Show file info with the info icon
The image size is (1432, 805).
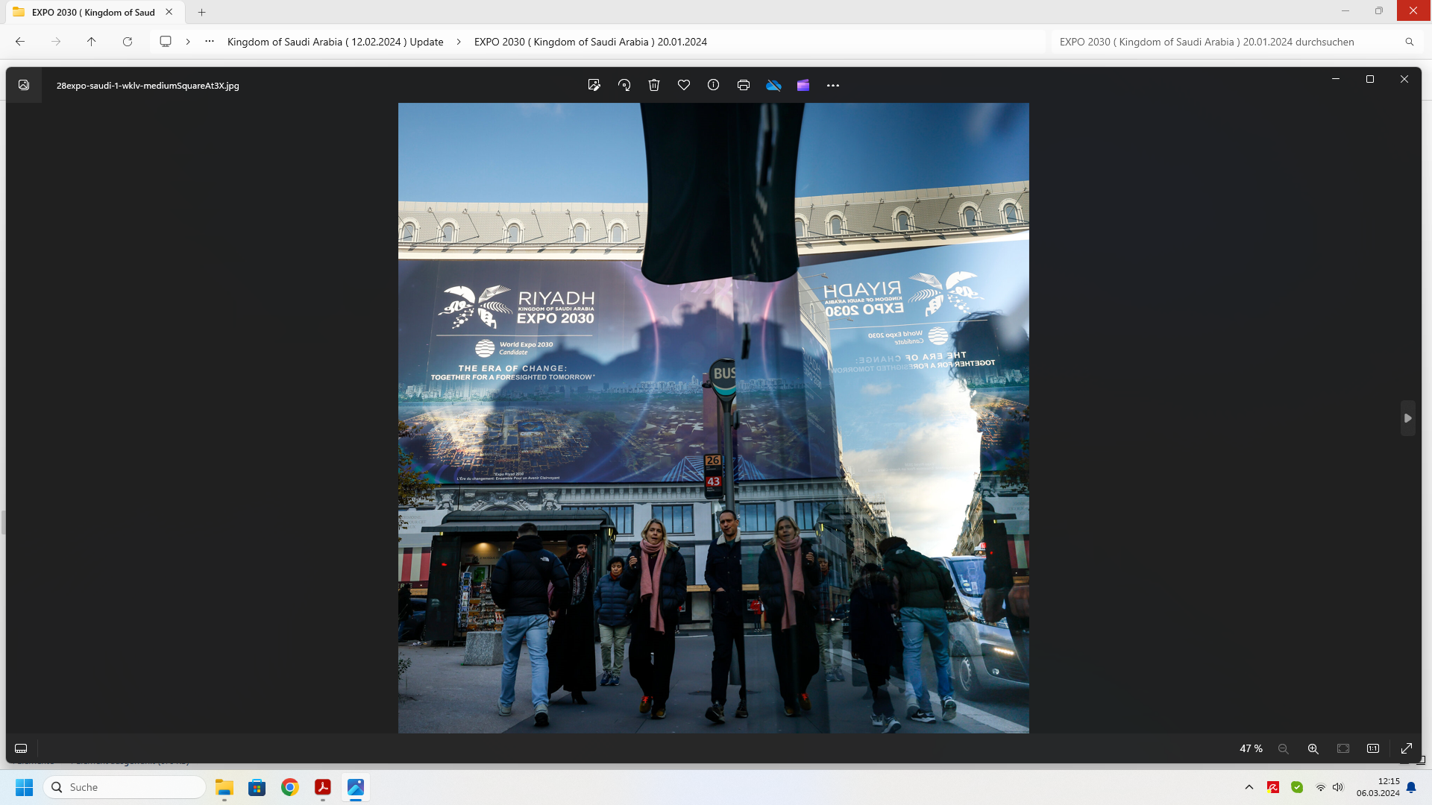(x=714, y=85)
